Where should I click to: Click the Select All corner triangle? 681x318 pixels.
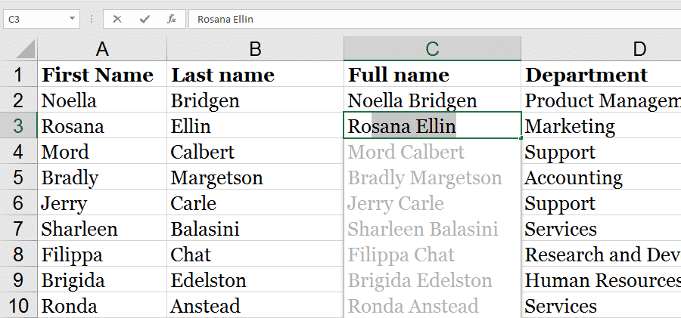tap(25, 49)
